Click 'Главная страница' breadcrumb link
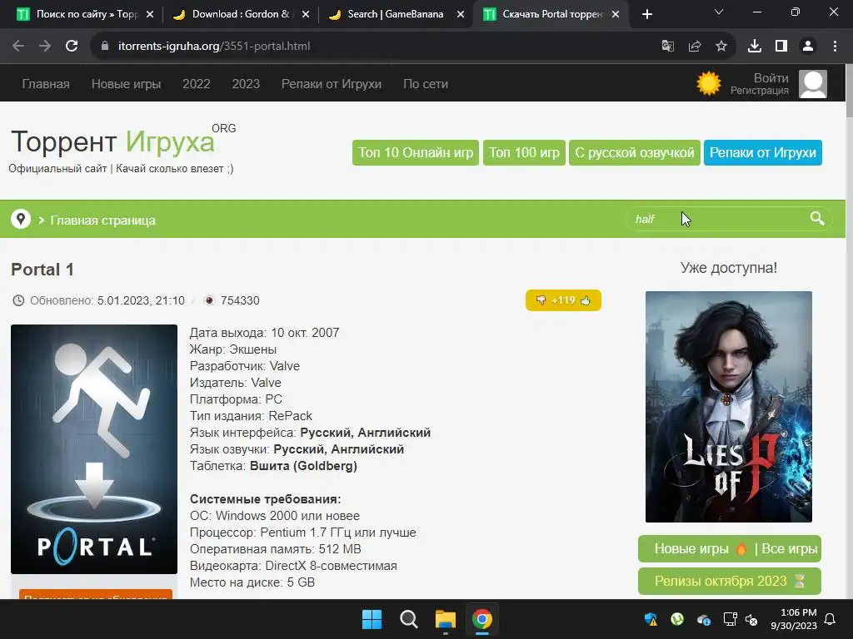The width and height of the screenshot is (853, 639). tap(102, 220)
